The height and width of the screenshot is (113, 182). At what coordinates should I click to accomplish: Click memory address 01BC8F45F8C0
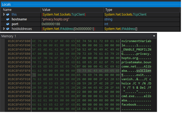[19, 58]
